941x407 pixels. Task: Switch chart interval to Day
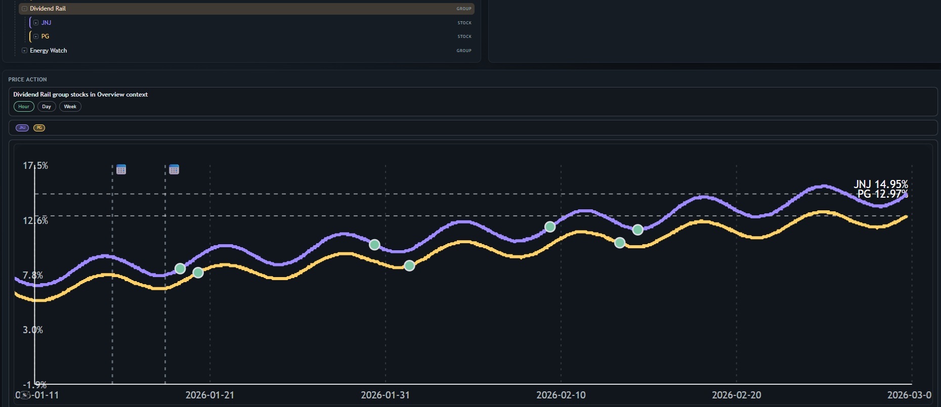47,107
